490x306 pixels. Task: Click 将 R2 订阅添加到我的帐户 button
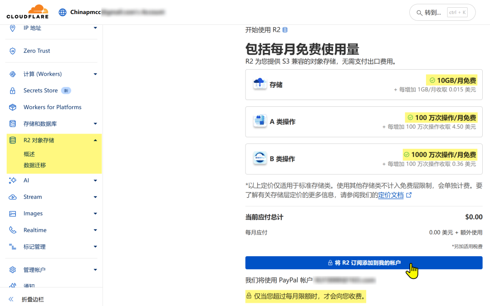(x=363, y=263)
